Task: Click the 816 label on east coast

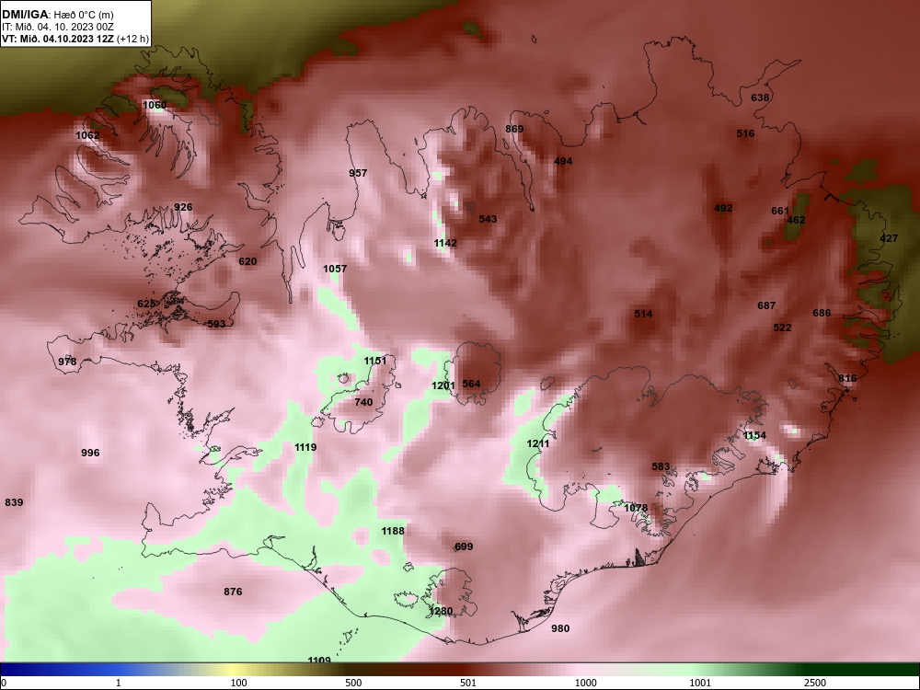Action: click(x=847, y=378)
